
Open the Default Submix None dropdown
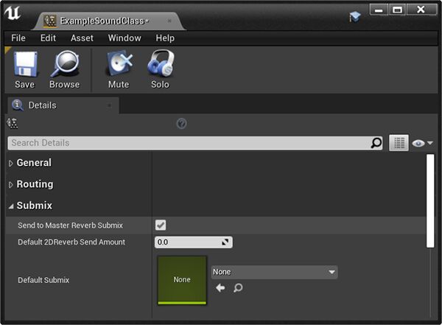(x=274, y=272)
